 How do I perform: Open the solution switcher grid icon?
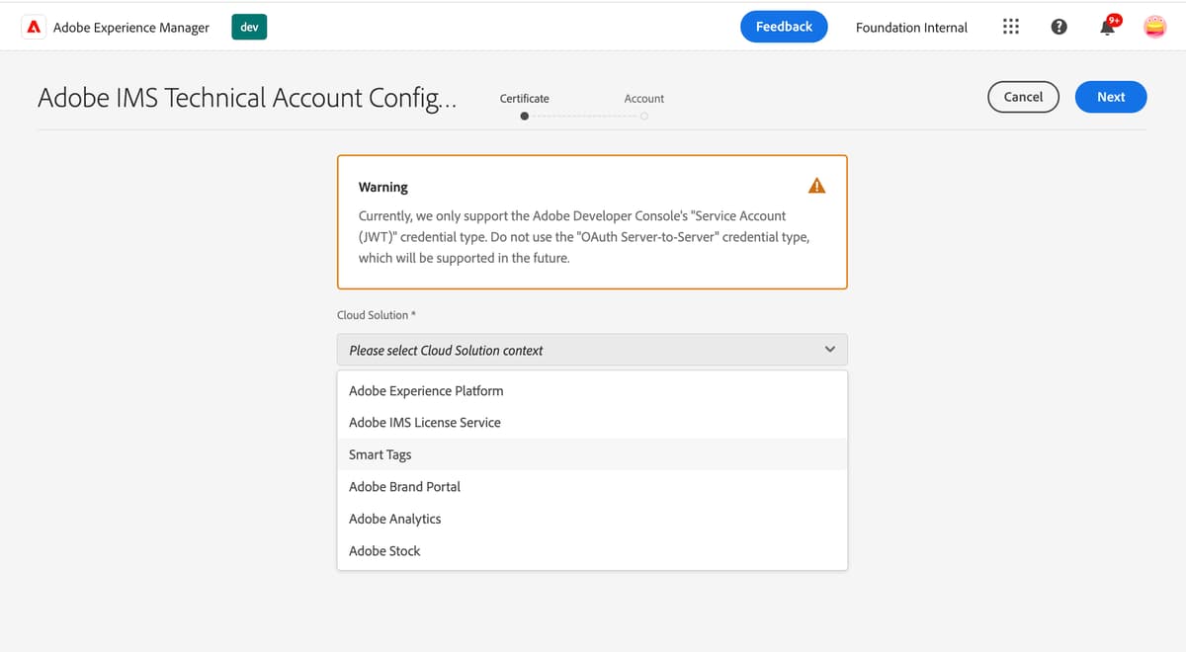(1011, 28)
